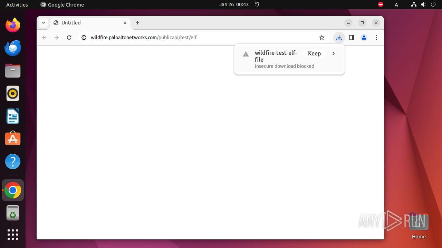
Task: Open LibreOffice Writer from the dock
Action: [13, 116]
